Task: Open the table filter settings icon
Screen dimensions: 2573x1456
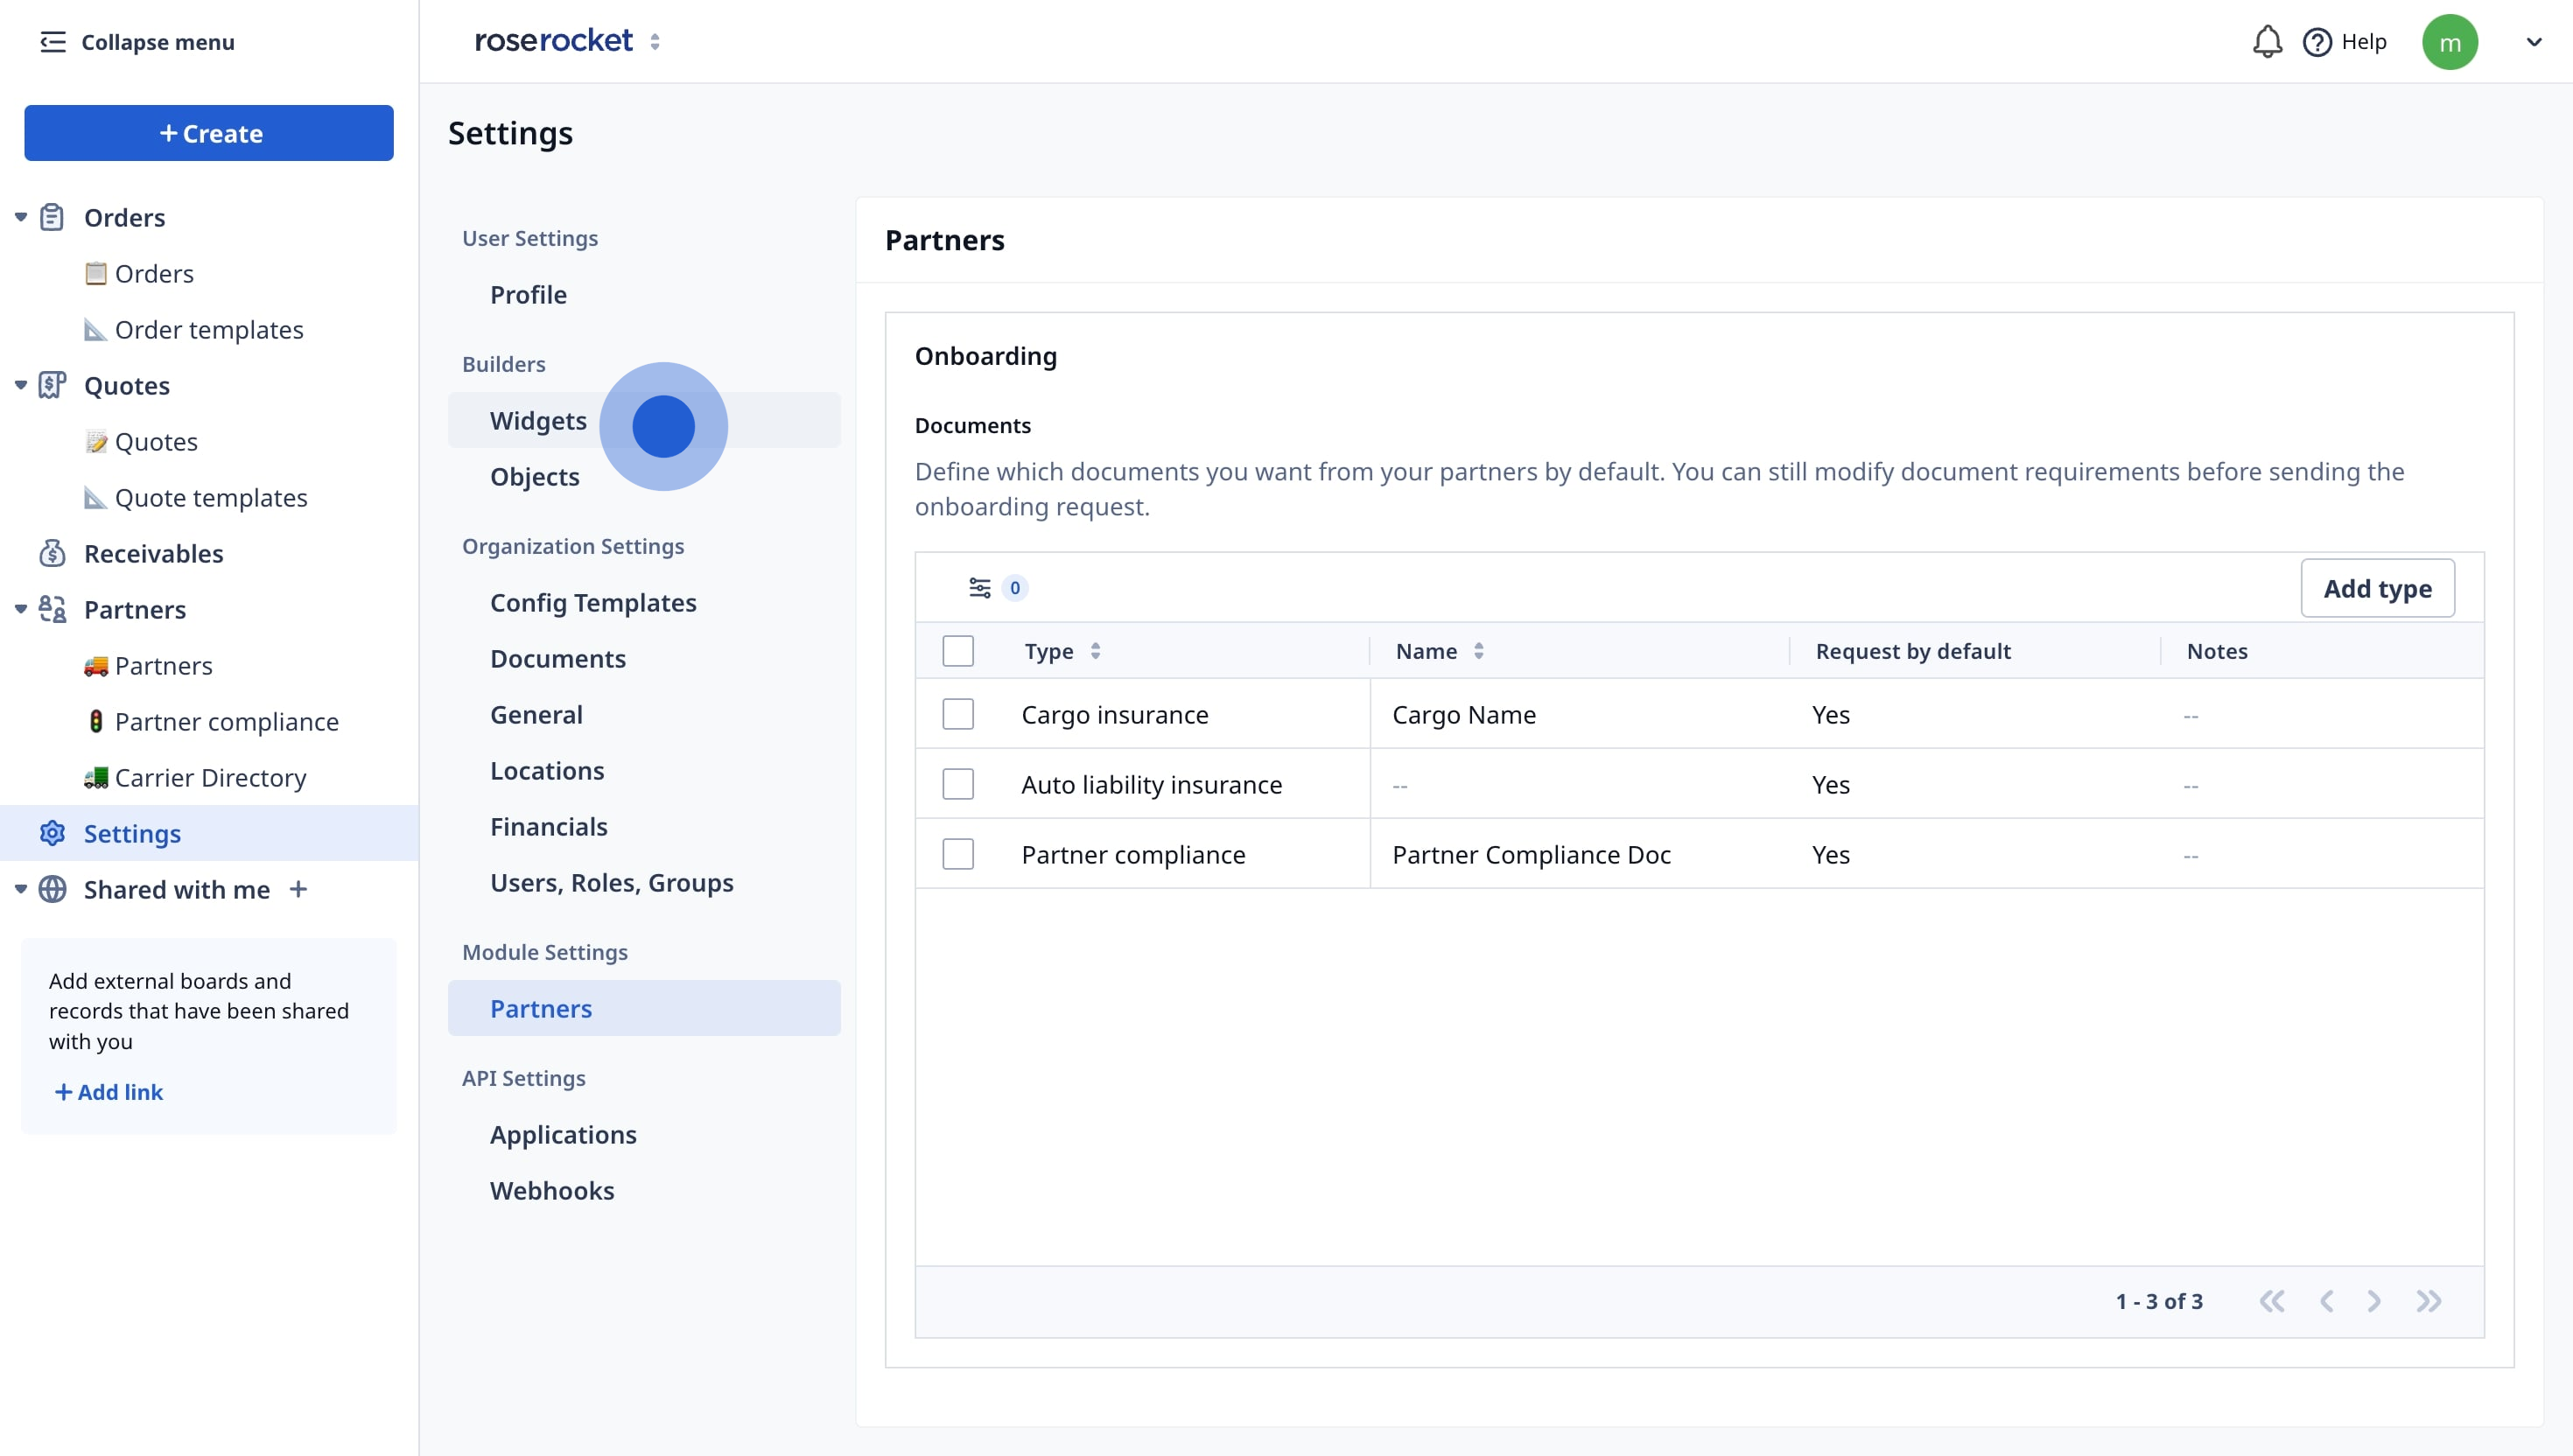Action: tap(979, 588)
